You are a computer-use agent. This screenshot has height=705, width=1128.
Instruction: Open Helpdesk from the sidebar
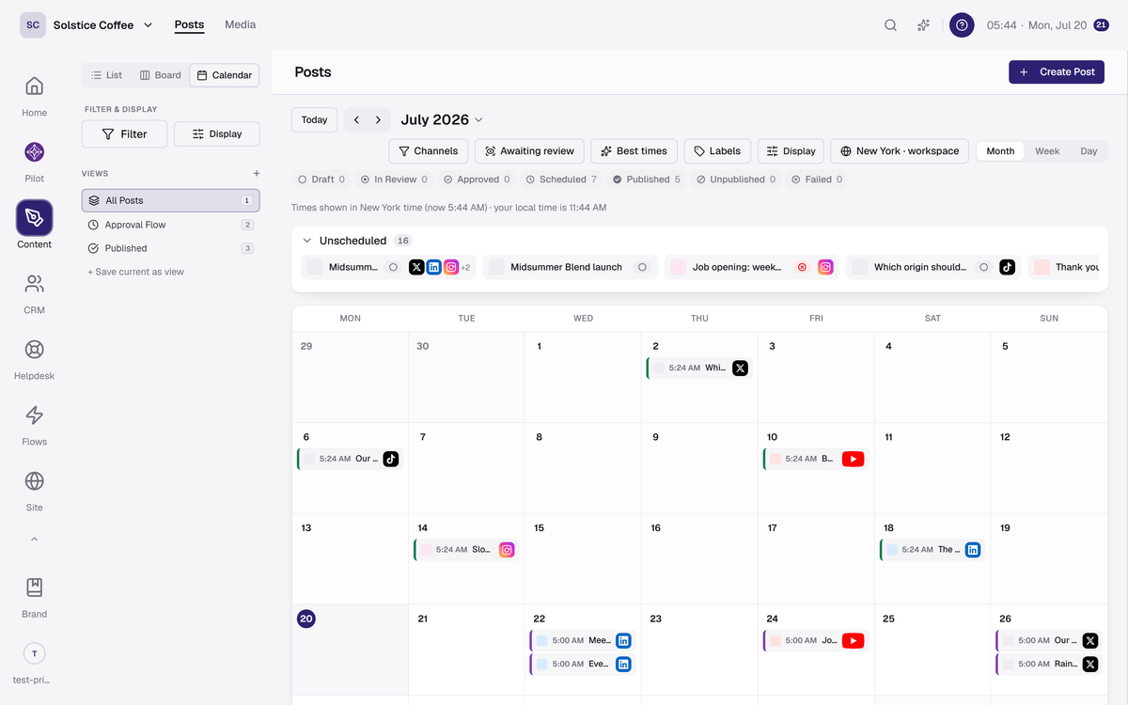pyautogui.click(x=34, y=358)
